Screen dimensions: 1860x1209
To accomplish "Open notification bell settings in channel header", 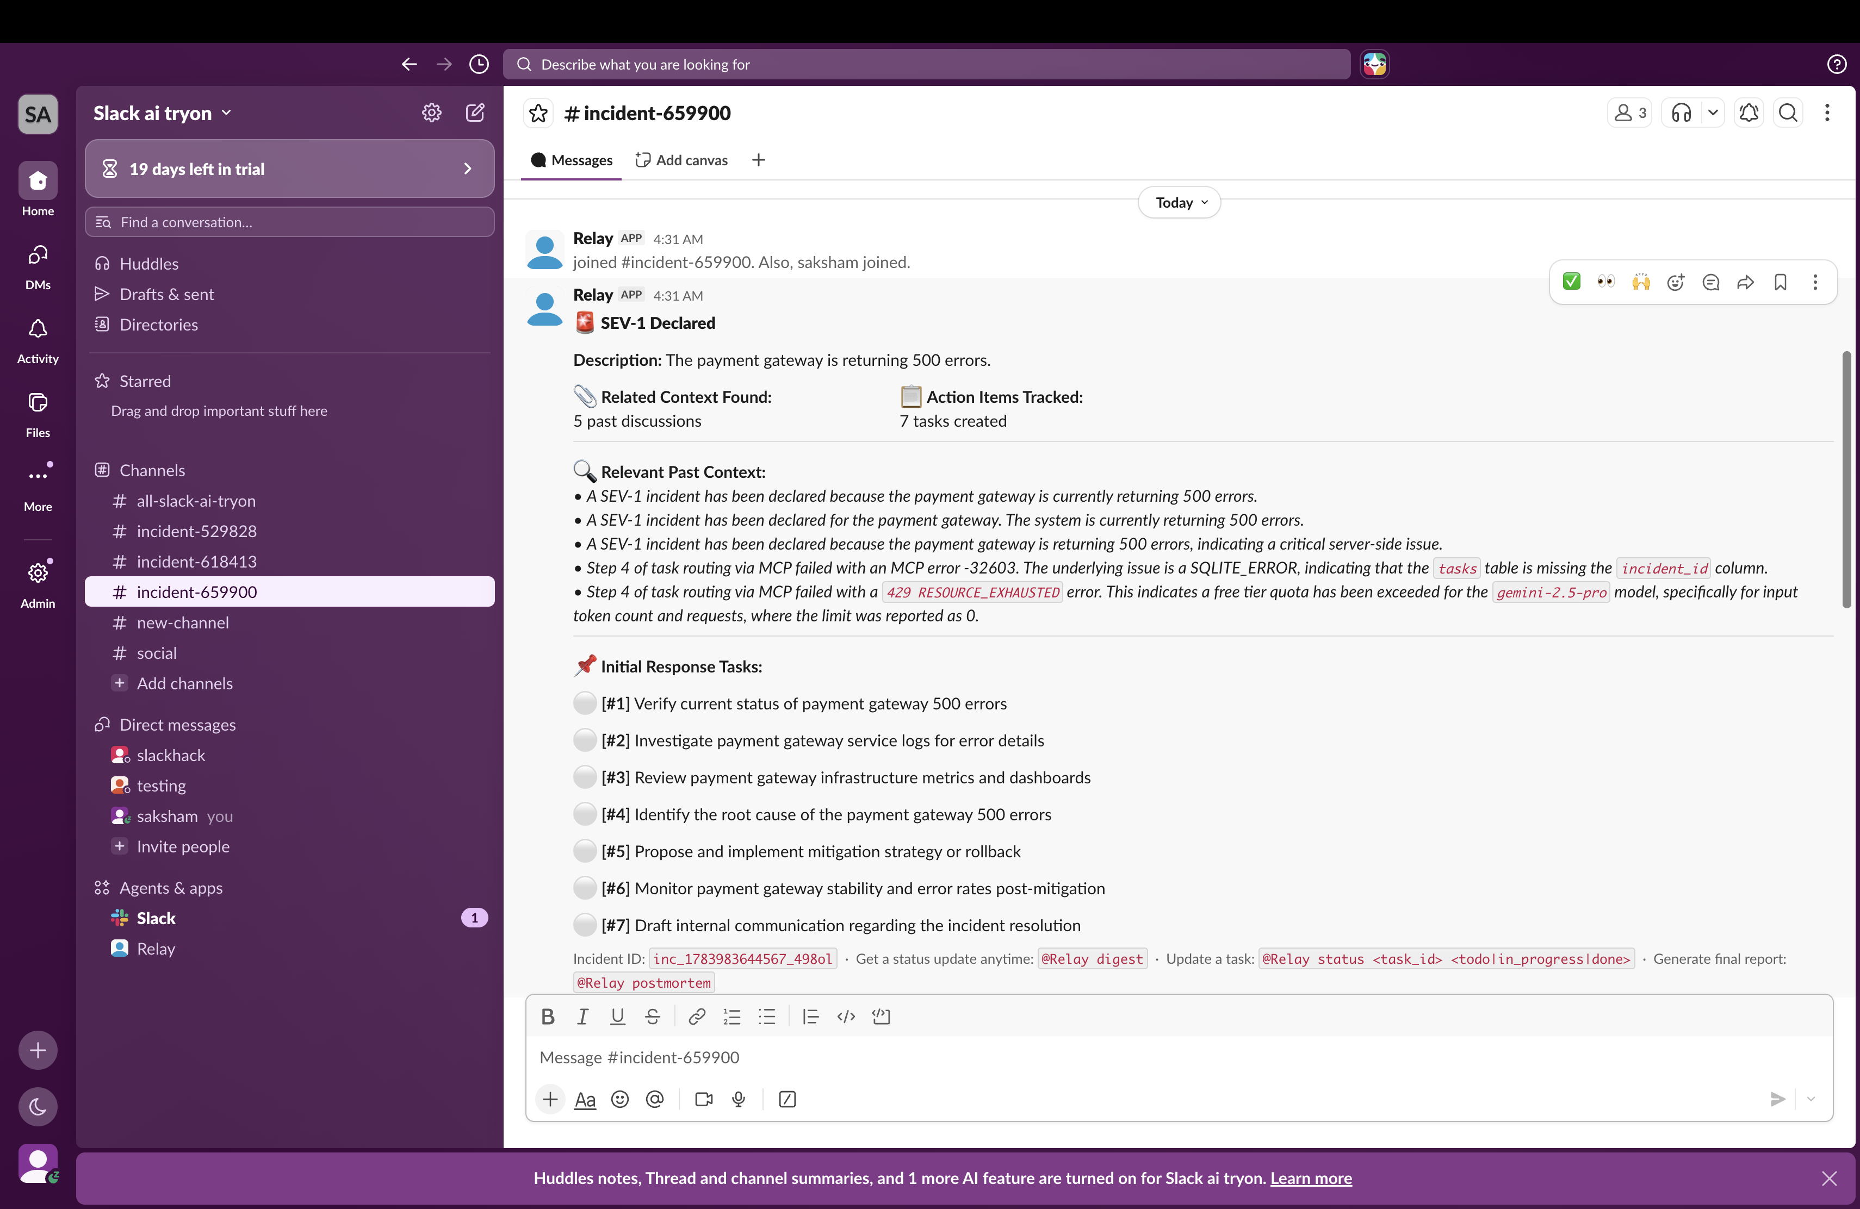I will 1749,113.
